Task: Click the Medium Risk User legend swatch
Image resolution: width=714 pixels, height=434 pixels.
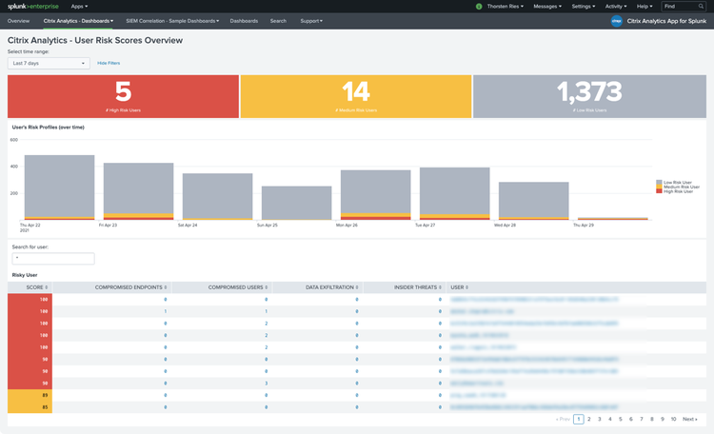Action: coord(659,187)
